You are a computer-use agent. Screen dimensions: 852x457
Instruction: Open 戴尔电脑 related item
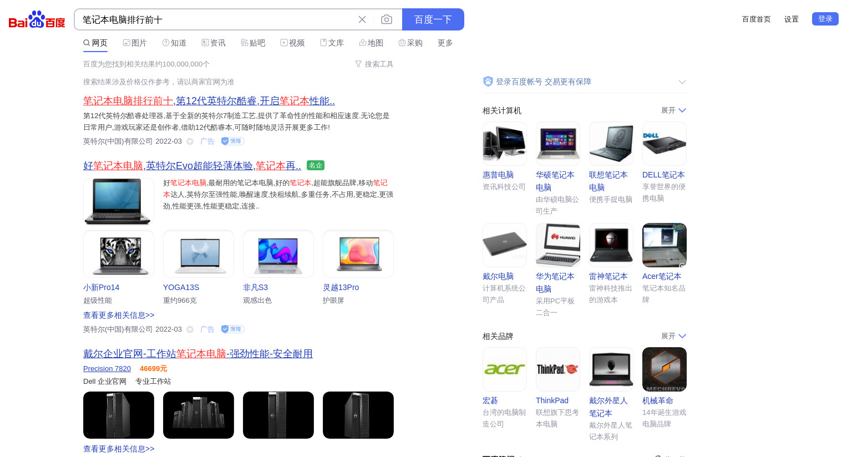pos(498,276)
